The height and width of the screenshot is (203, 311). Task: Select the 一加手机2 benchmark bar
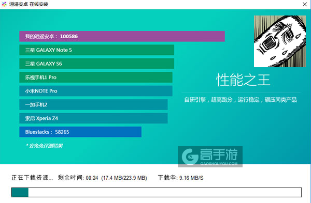[x=93, y=104]
